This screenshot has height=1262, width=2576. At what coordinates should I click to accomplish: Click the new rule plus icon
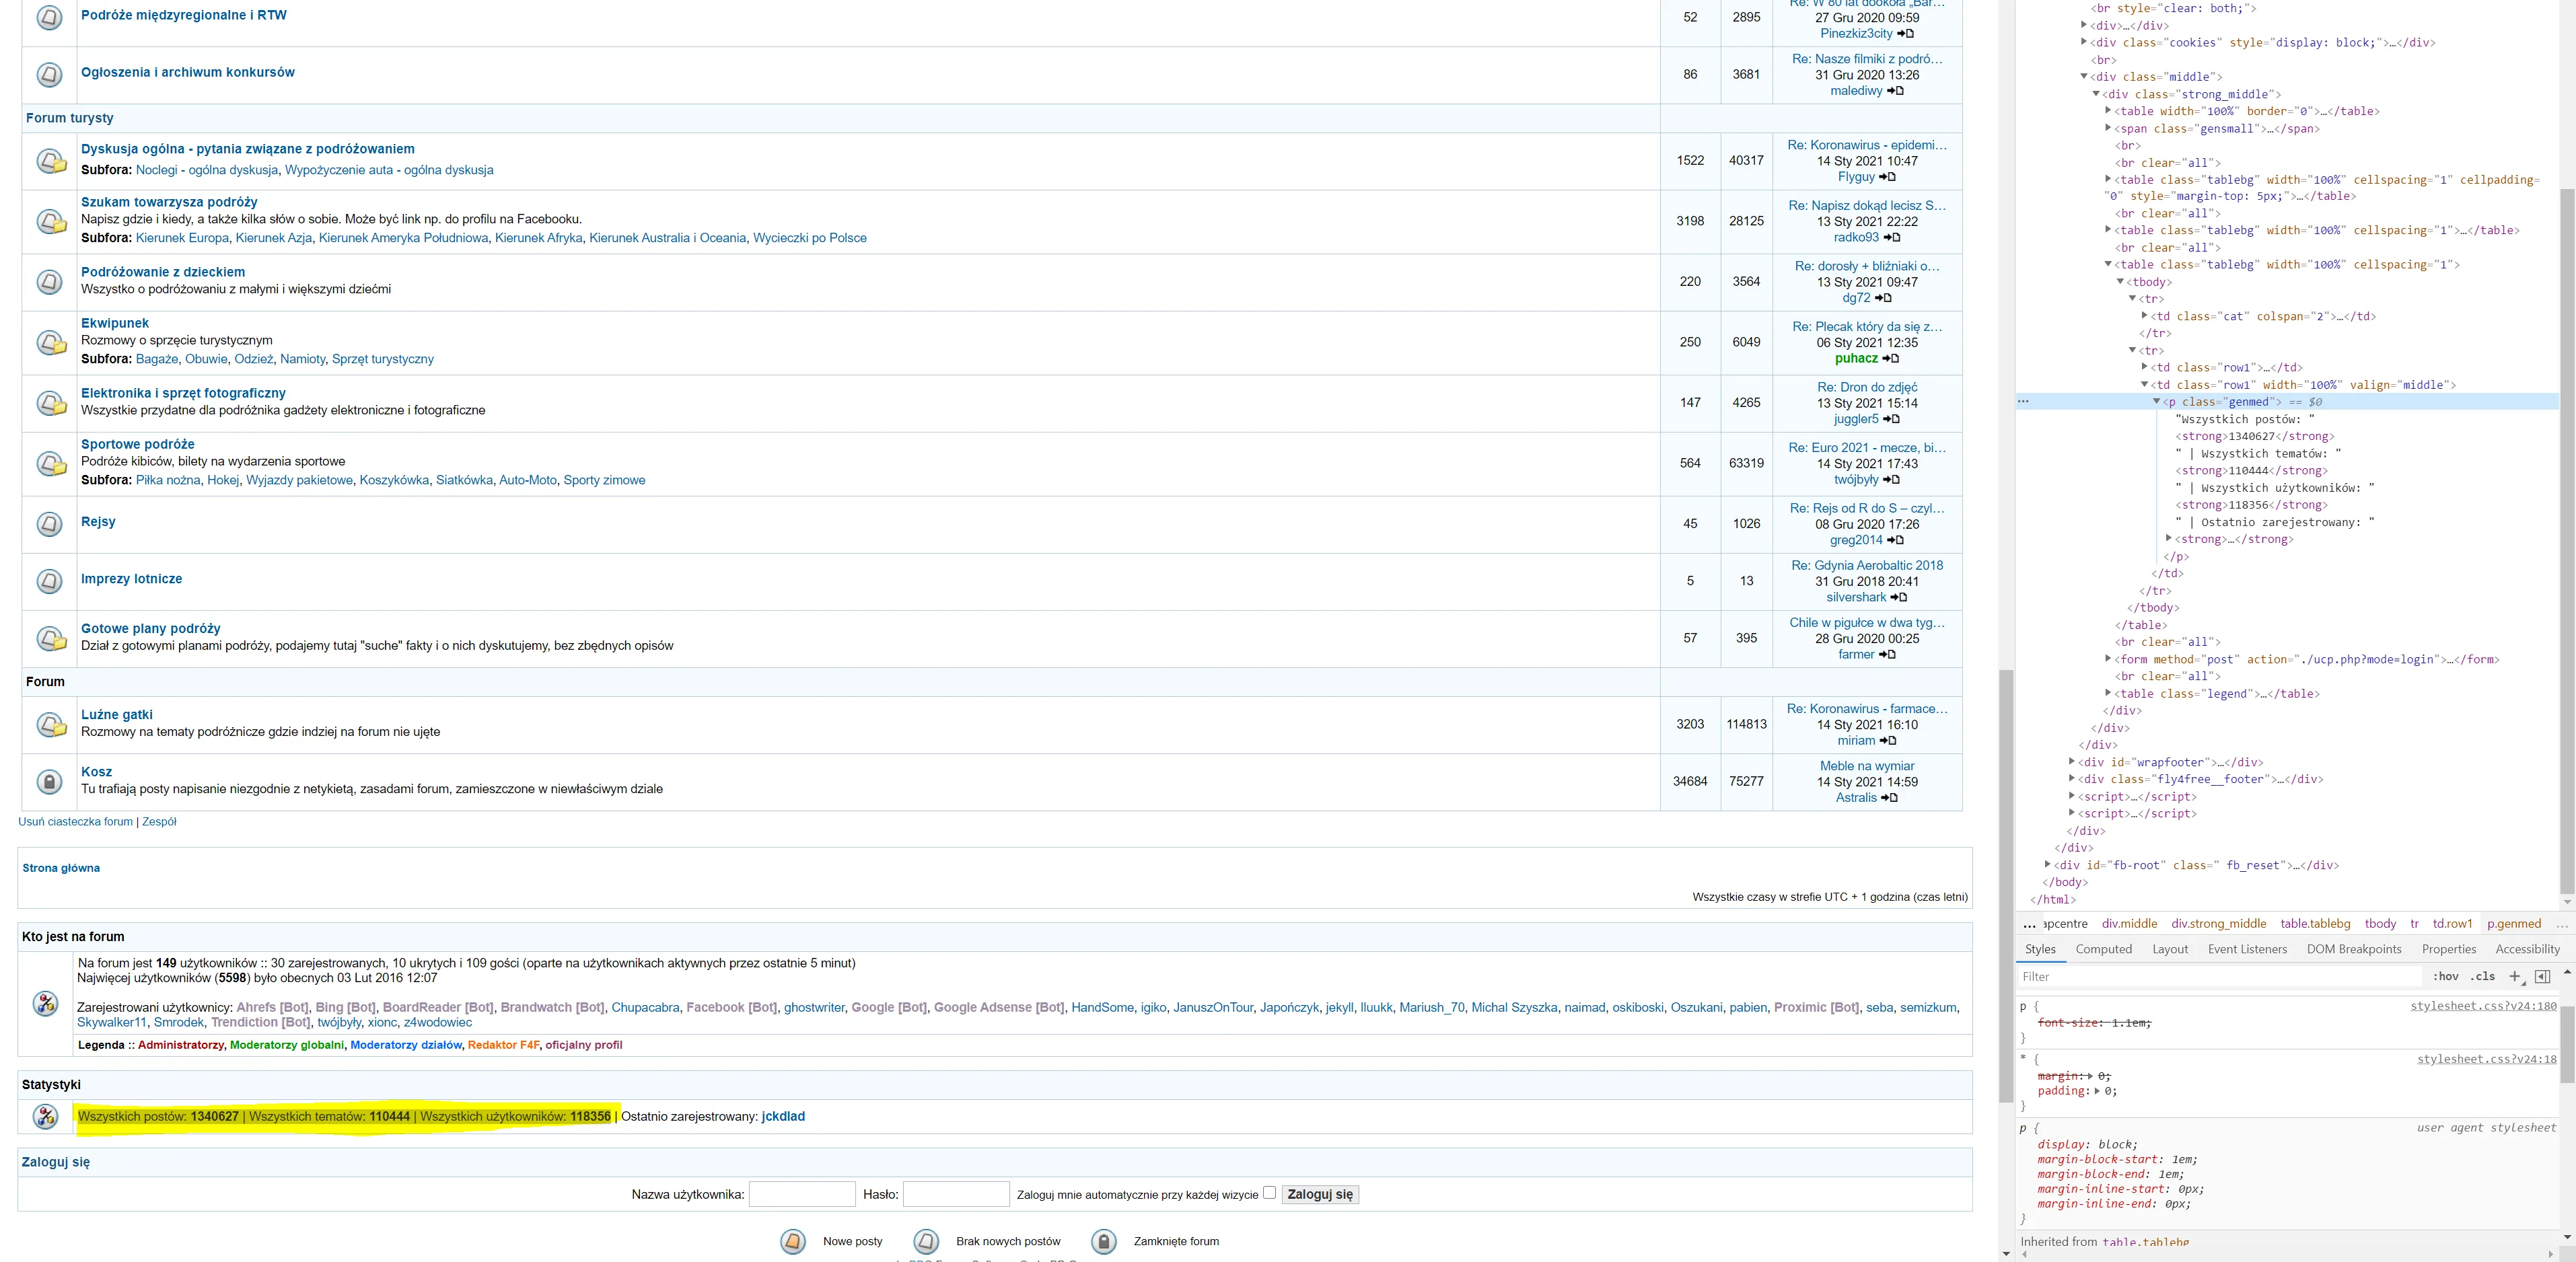[x=2515, y=976]
